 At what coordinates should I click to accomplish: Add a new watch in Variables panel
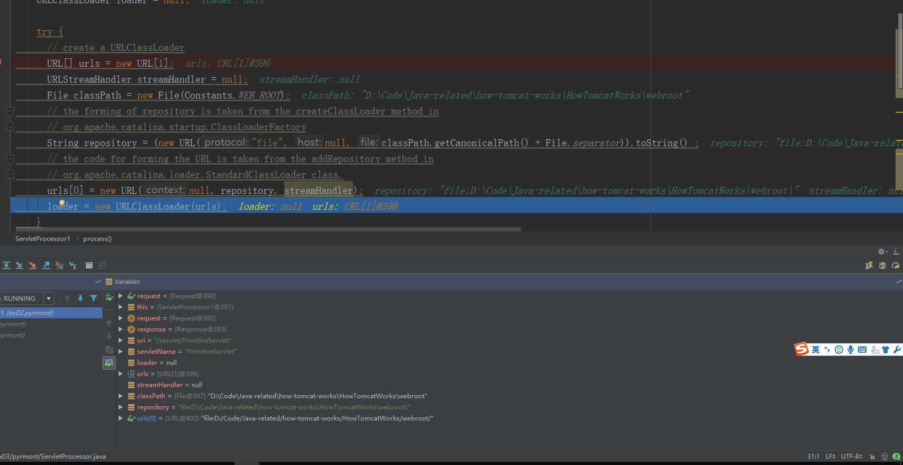tap(109, 297)
